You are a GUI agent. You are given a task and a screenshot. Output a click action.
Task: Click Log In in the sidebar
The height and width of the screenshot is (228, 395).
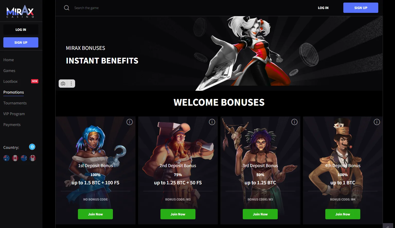point(21,30)
